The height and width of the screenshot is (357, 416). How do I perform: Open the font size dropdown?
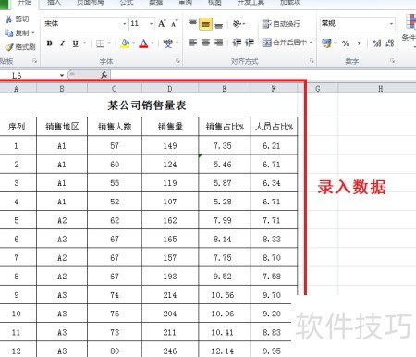tap(151, 24)
